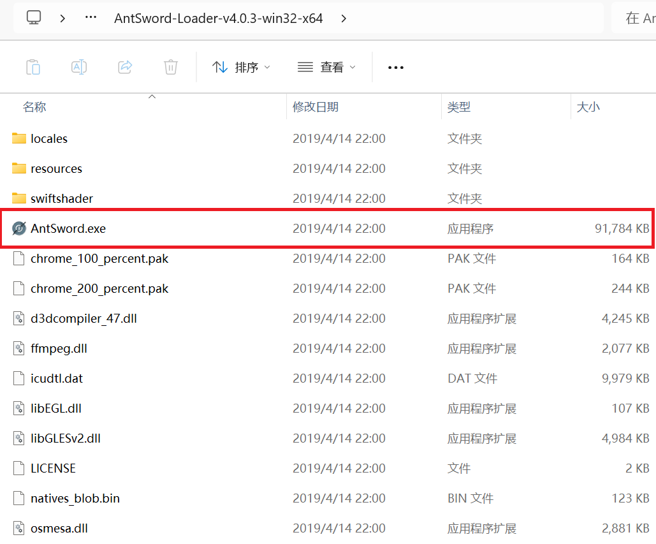Select the locales folder icon
This screenshot has height=544, width=656.
[x=19, y=138]
